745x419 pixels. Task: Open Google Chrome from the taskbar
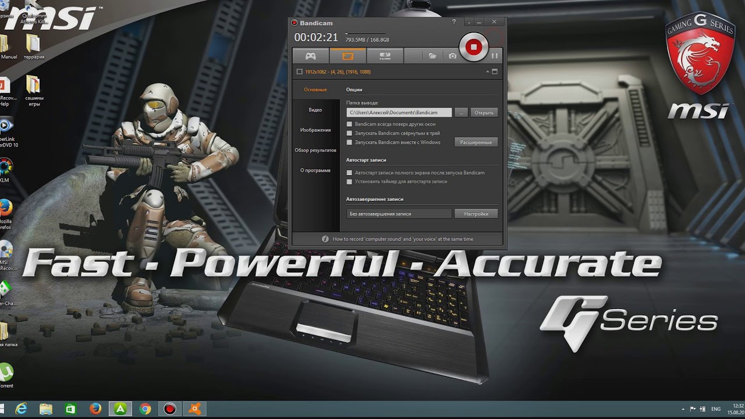pyautogui.click(x=146, y=409)
